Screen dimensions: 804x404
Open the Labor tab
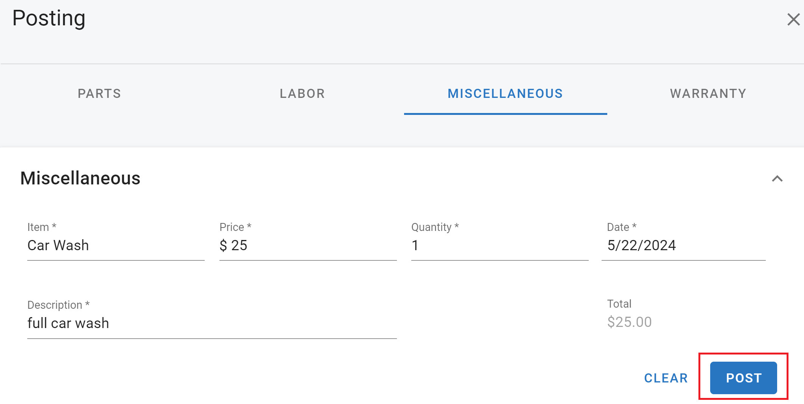point(302,93)
